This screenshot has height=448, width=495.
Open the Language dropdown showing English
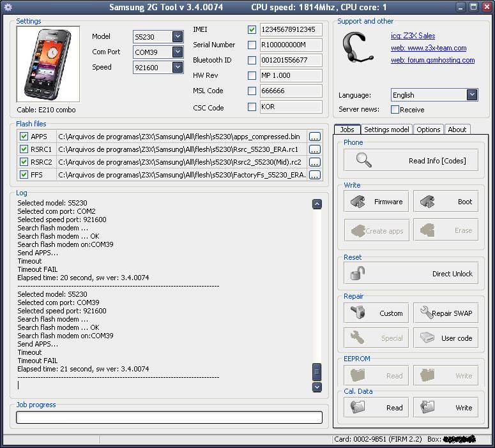pos(472,94)
